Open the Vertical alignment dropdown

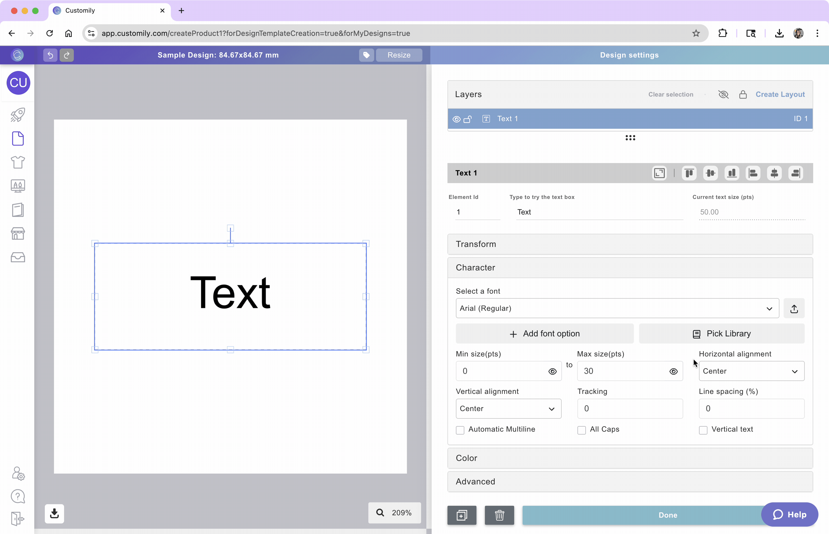(x=508, y=409)
